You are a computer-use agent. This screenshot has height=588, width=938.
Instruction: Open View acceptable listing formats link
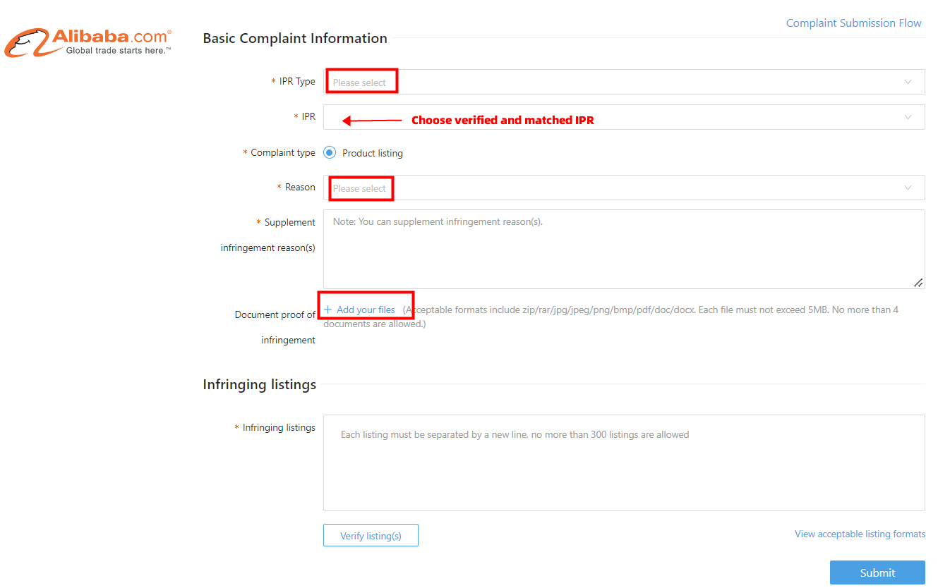pyautogui.click(x=860, y=534)
